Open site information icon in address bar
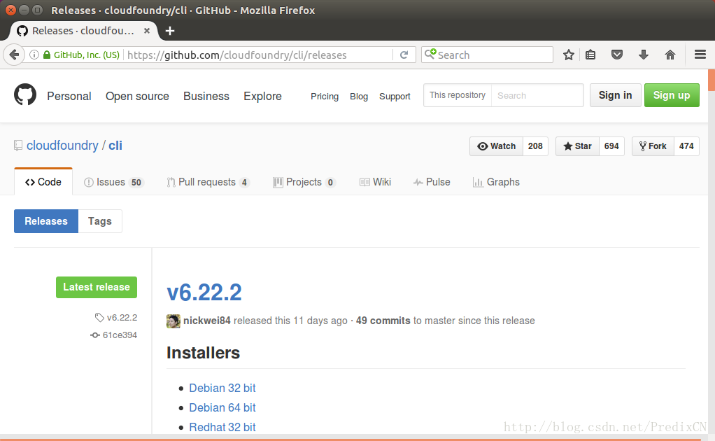 [34, 55]
